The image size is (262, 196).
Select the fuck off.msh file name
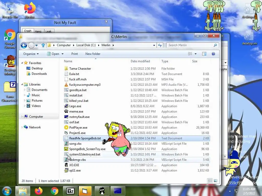point(78,79)
